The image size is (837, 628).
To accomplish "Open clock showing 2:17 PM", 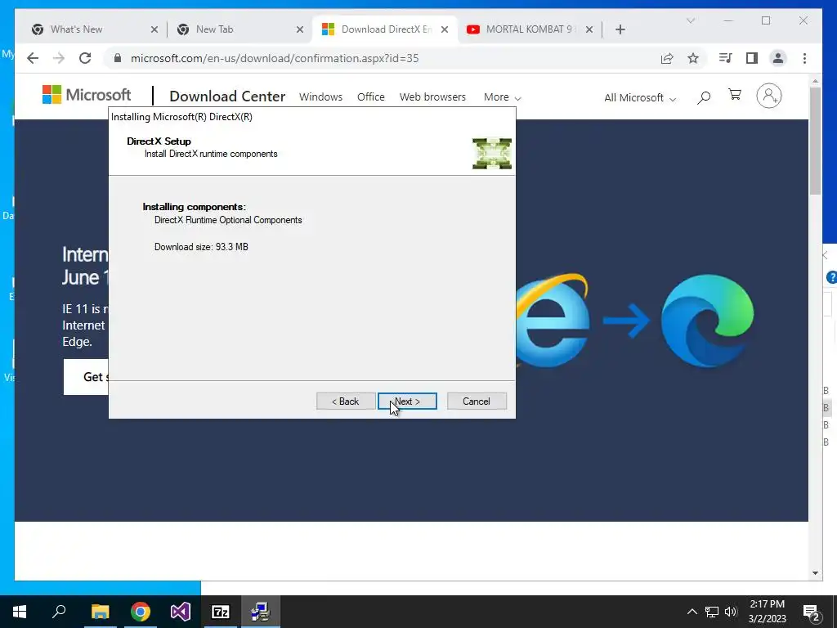I will point(767,612).
